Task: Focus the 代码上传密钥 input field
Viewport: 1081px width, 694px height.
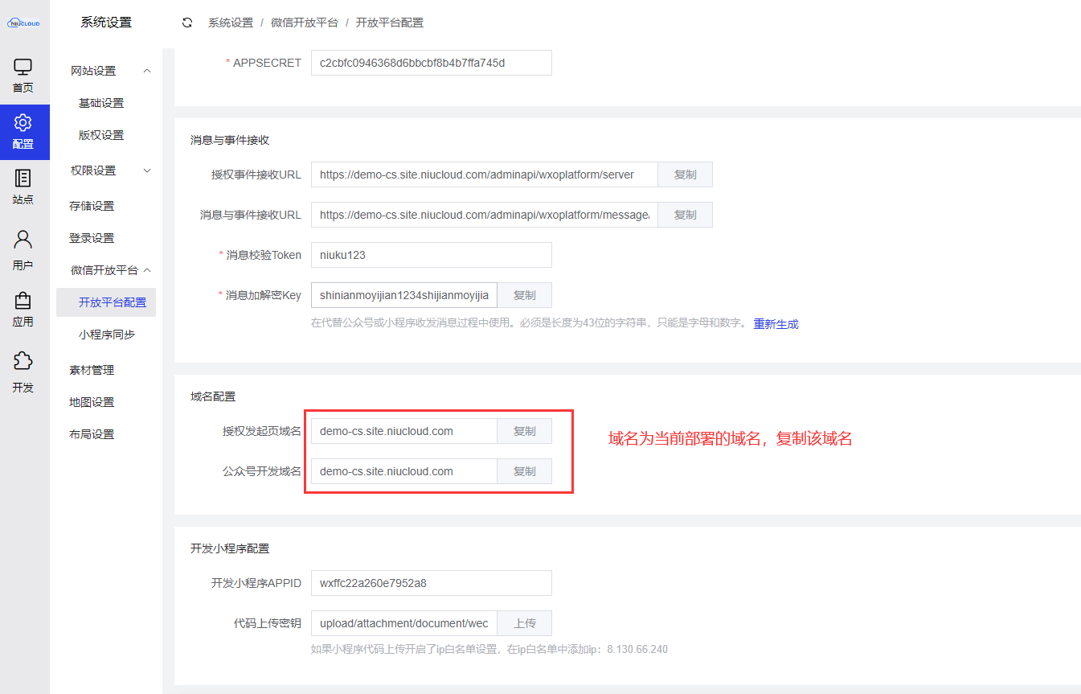Action: pyautogui.click(x=404, y=623)
